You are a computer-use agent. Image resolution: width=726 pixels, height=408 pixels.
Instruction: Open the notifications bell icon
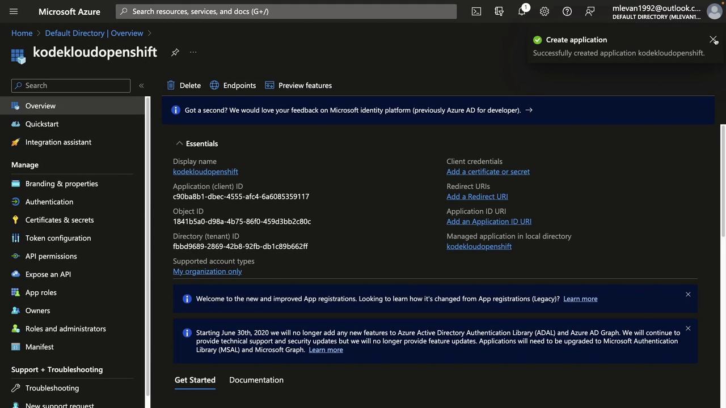(522, 11)
